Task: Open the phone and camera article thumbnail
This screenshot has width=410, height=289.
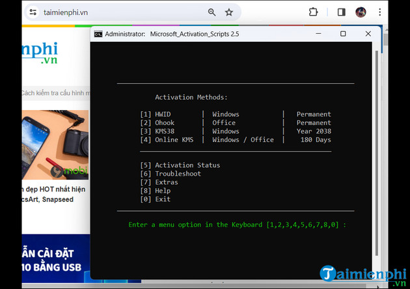Action: click(55, 144)
